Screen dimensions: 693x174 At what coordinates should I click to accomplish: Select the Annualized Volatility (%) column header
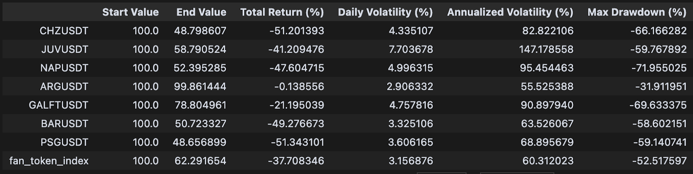point(510,12)
